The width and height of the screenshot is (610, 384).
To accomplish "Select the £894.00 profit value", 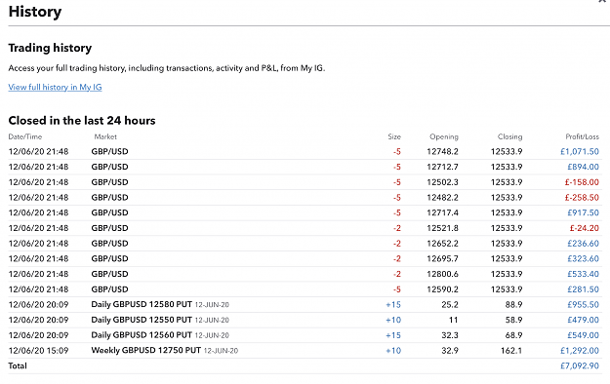I will [583, 167].
